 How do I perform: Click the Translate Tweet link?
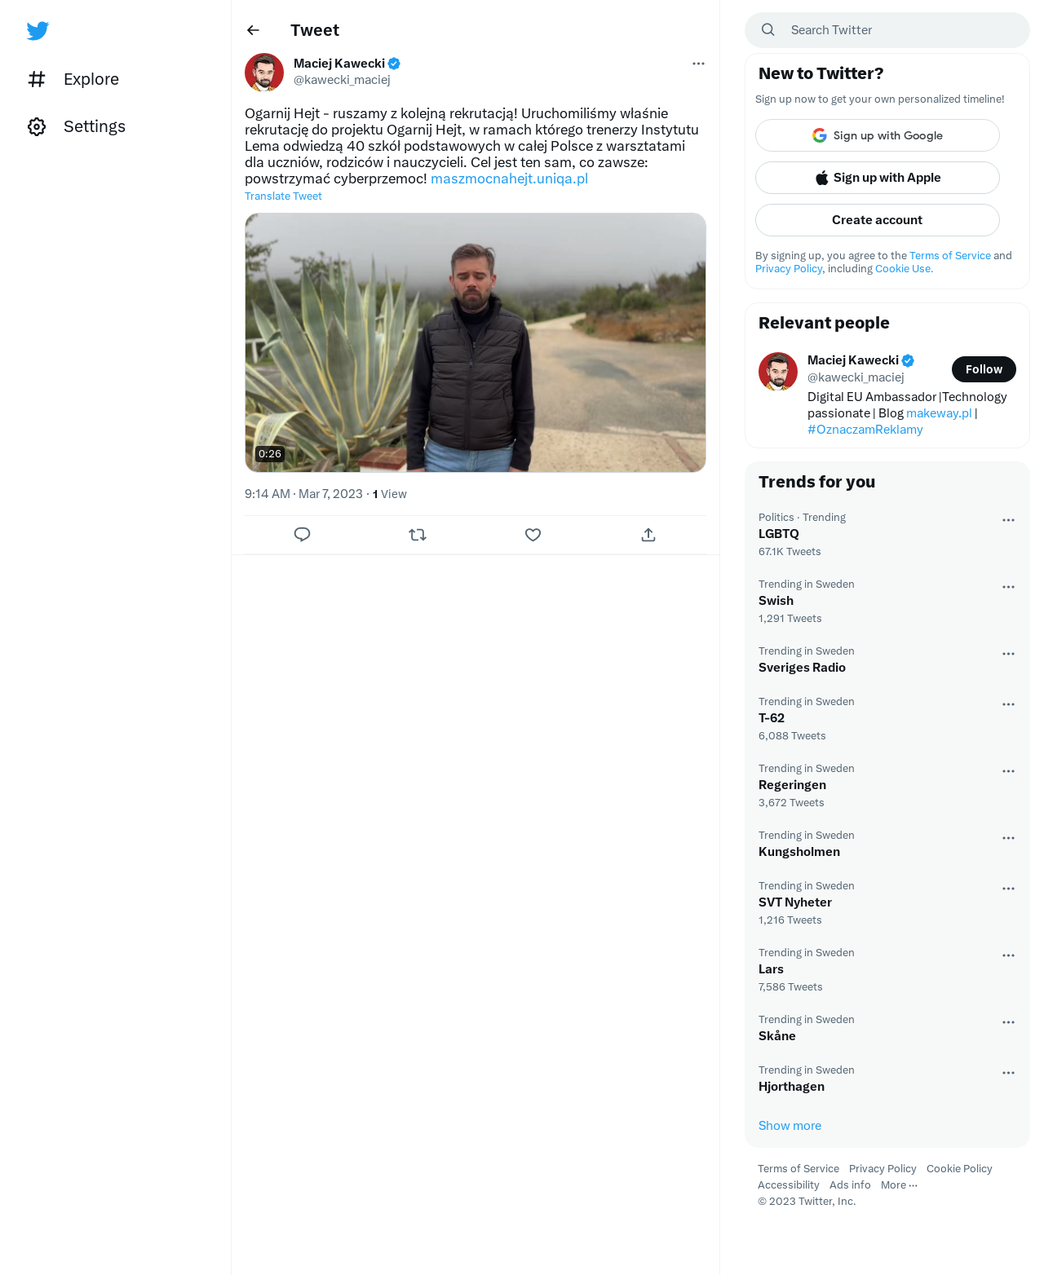point(283,196)
